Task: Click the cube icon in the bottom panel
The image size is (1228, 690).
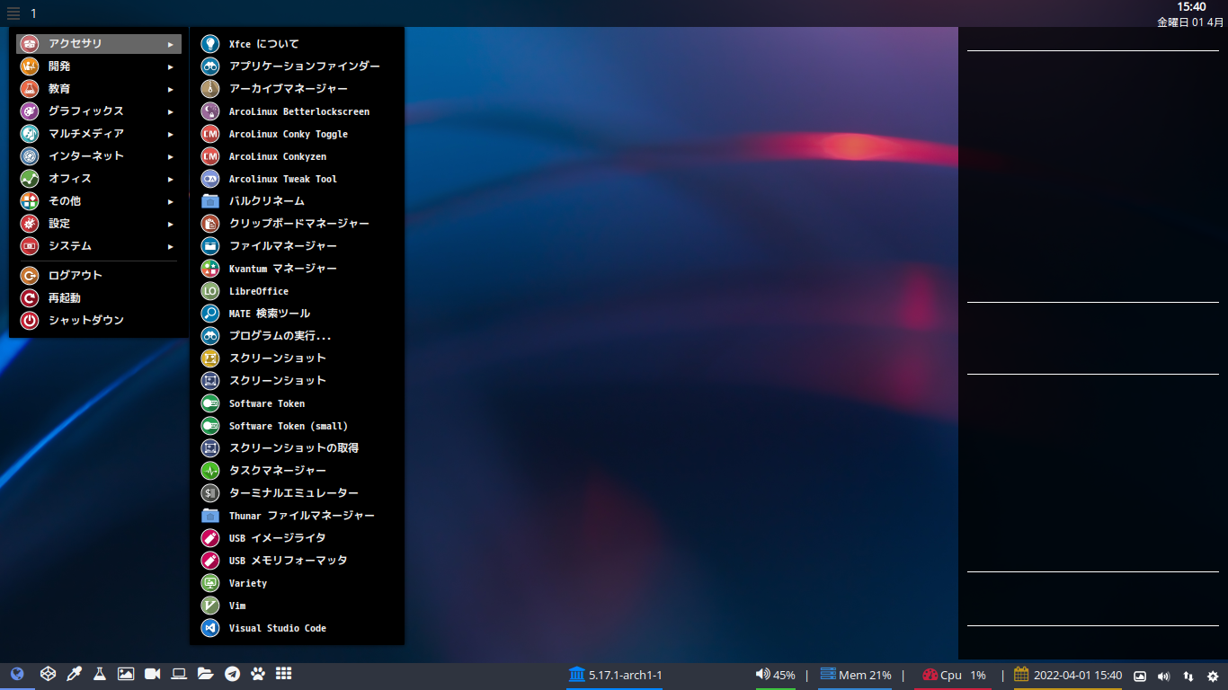Action: click(x=49, y=674)
